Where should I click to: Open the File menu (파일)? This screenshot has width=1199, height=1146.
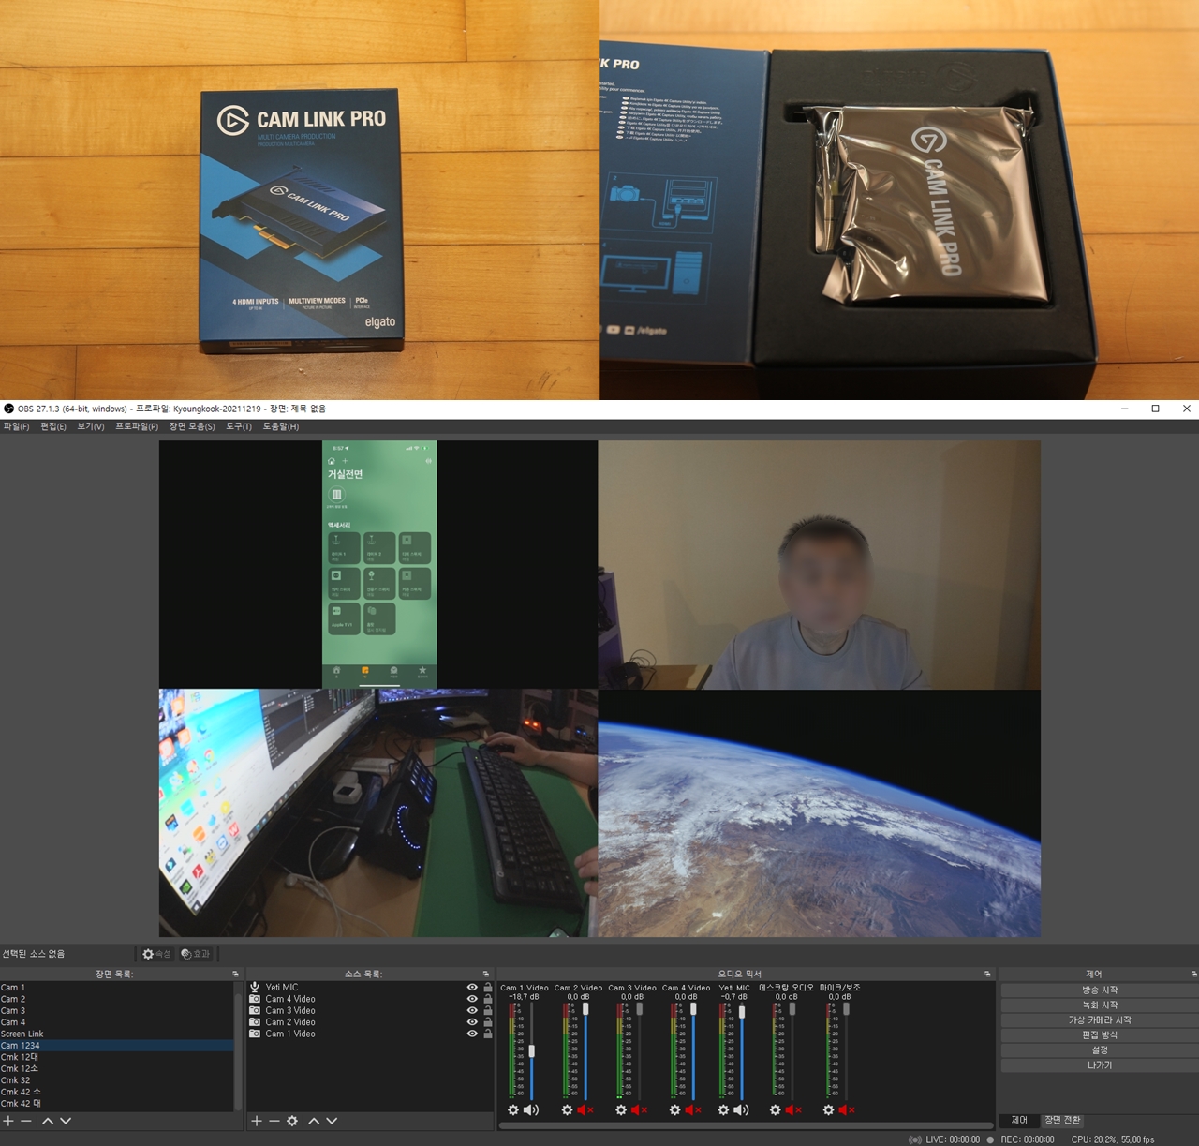16,426
